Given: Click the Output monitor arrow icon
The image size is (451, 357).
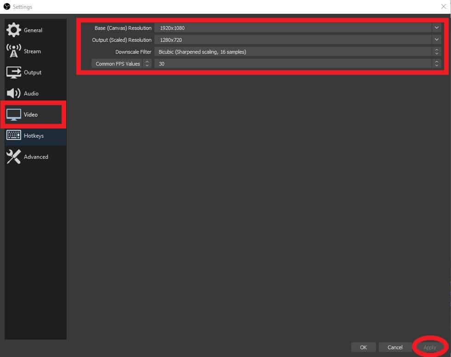Looking at the screenshot, I should tap(13, 72).
